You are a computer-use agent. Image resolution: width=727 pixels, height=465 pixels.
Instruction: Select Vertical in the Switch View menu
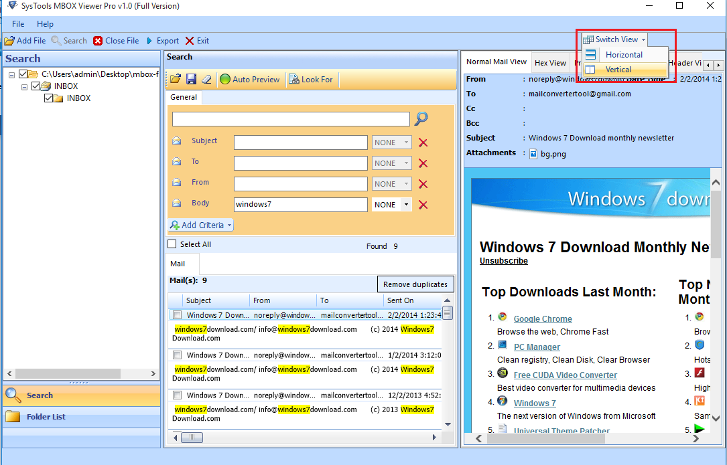point(618,70)
